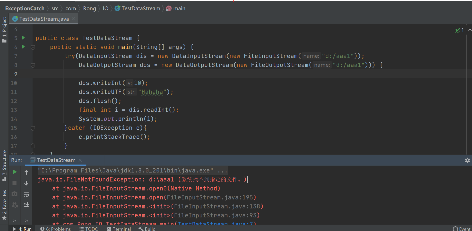Switch to the 4: Run bottom tab

(22, 229)
